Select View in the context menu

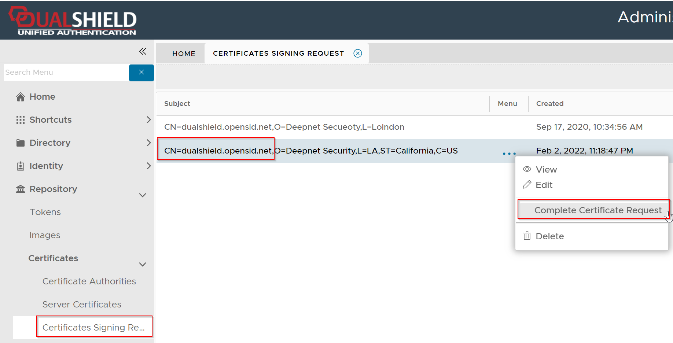coord(546,170)
